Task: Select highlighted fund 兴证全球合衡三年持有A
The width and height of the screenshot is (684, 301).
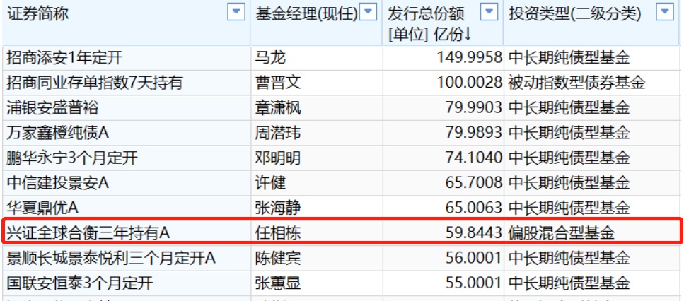Action: pos(88,232)
